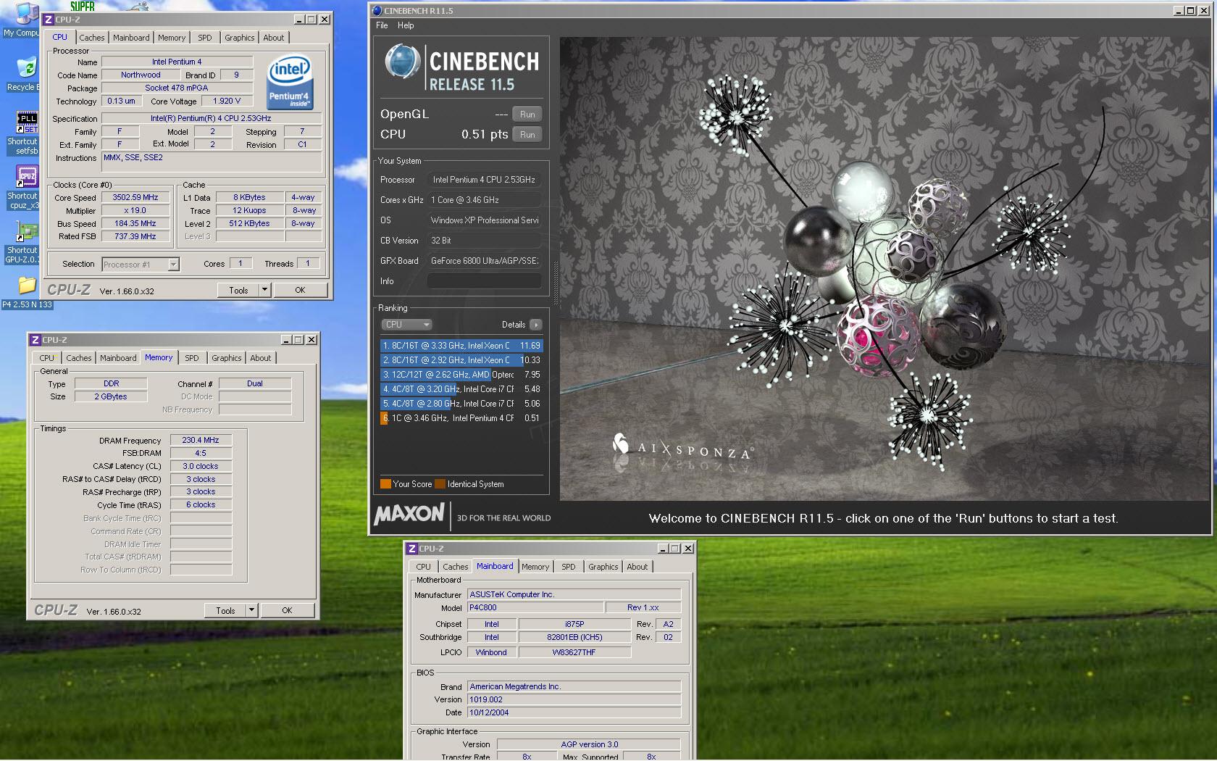The height and width of the screenshot is (761, 1217).
Task: Switch to Graphics tab in CPU-Z Mainboard window
Action: pos(603,567)
